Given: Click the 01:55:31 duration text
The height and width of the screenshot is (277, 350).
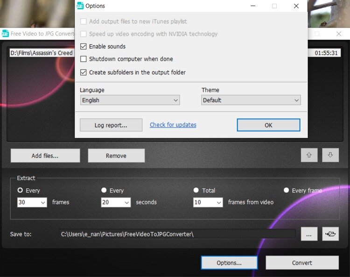Looking at the screenshot, I should click(326, 53).
